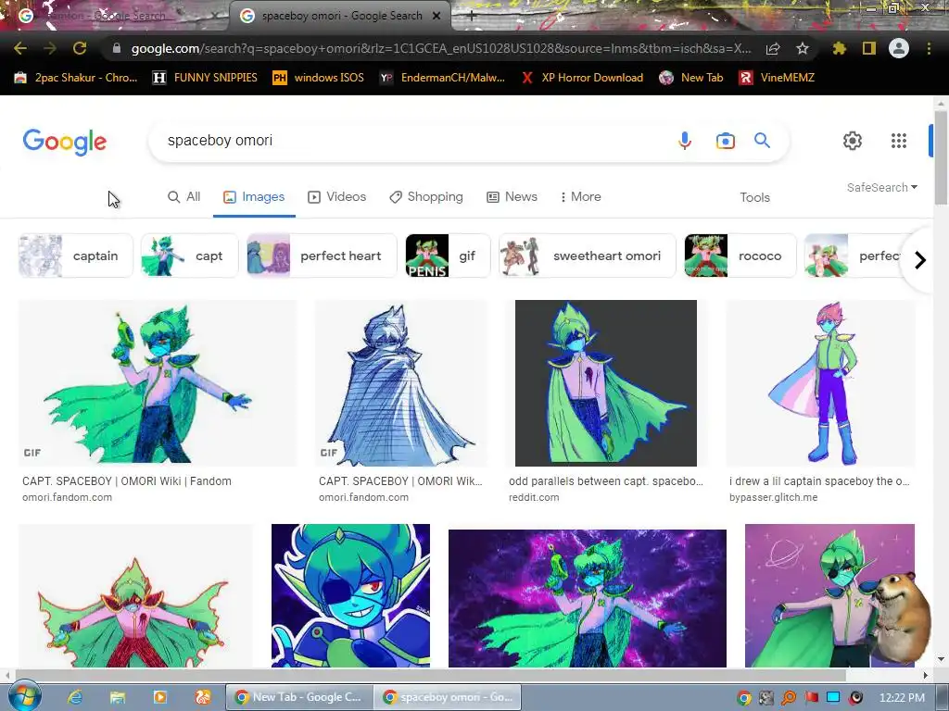Open the orange paint taskbar icon
949x711 pixels.
tap(203, 697)
